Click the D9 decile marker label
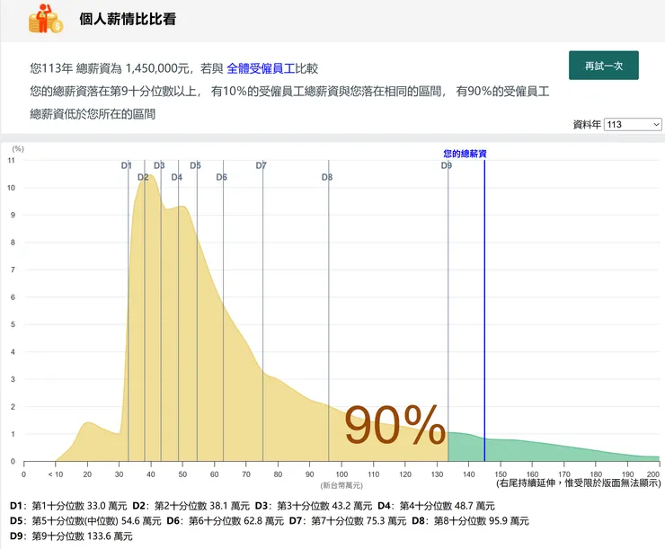The image size is (665, 549). point(446,165)
